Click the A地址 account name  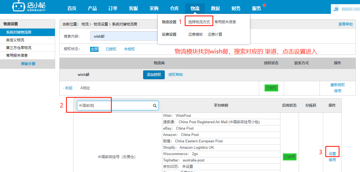click(x=85, y=88)
